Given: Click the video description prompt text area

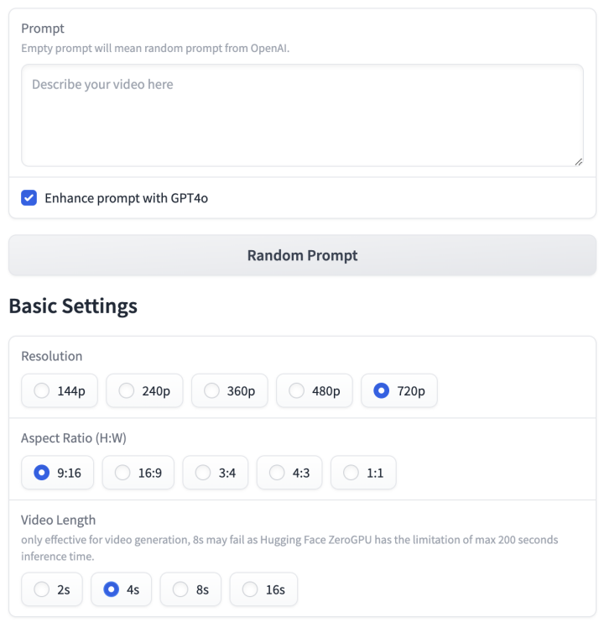Looking at the screenshot, I should point(302,115).
